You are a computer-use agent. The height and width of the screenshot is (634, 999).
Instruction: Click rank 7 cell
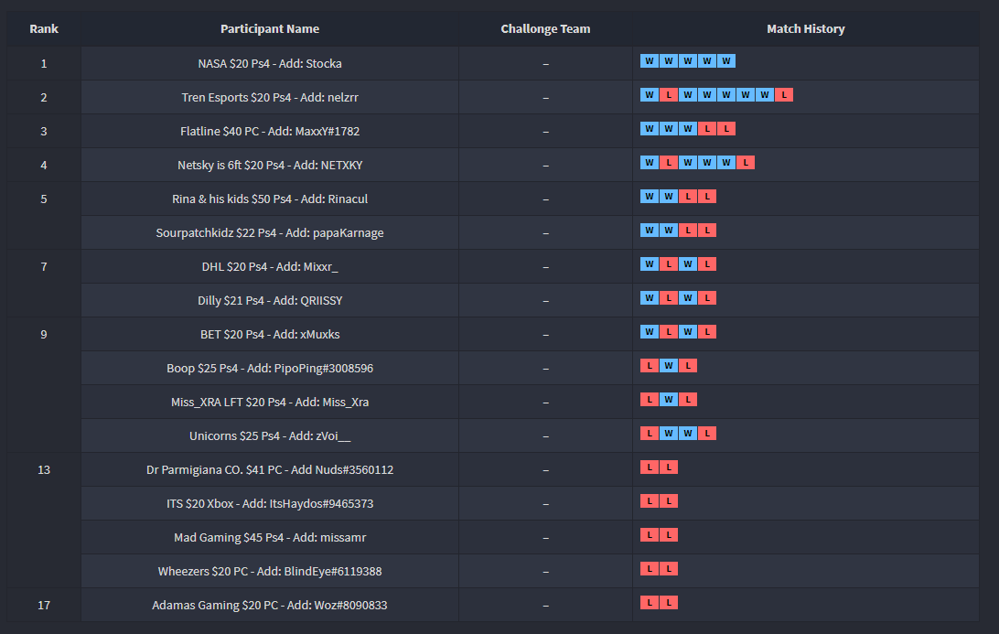click(x=44, y=283)
